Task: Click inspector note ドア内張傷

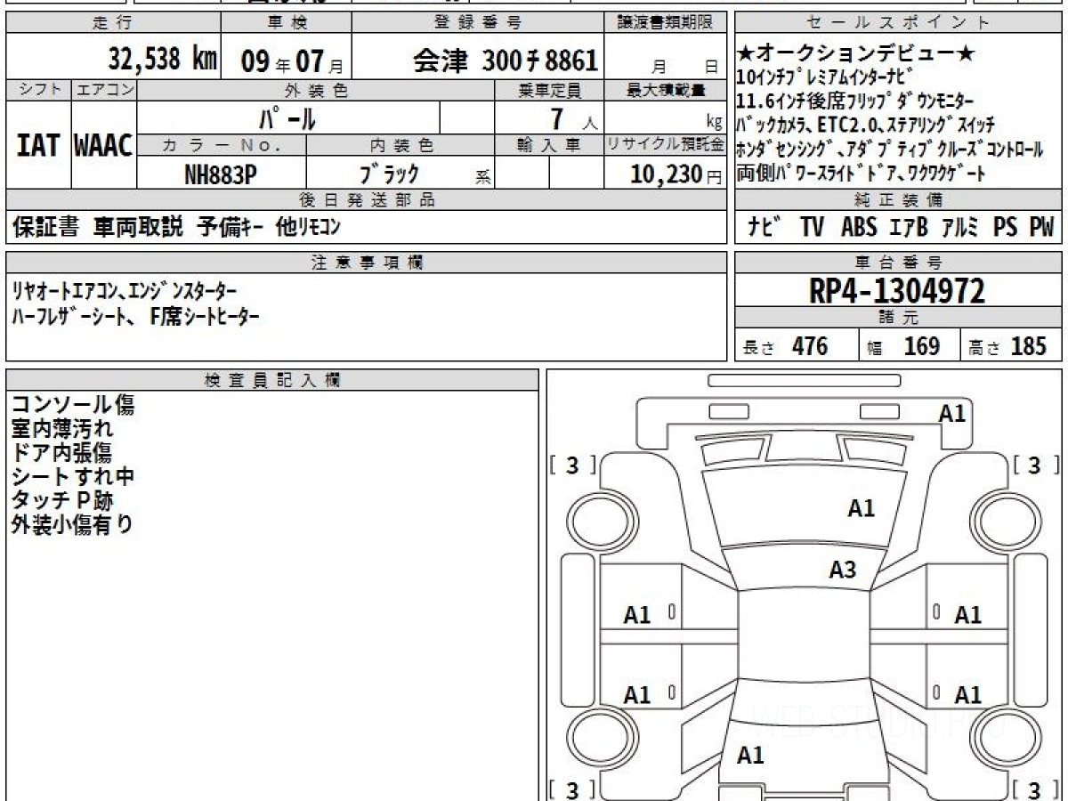Action: point(62,453)
